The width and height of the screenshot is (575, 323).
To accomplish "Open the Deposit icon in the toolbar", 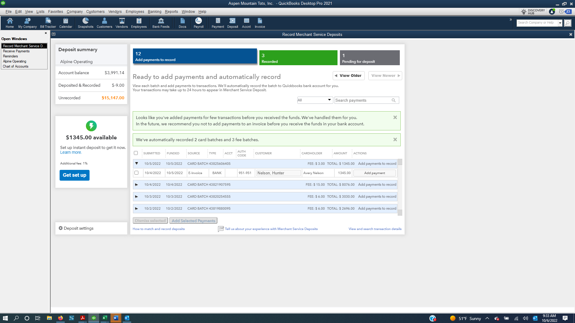I will pyautogui.click(x=232, y=22).
